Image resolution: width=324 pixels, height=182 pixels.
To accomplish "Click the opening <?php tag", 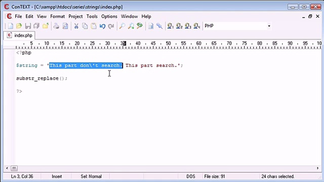I will (24, 53).
